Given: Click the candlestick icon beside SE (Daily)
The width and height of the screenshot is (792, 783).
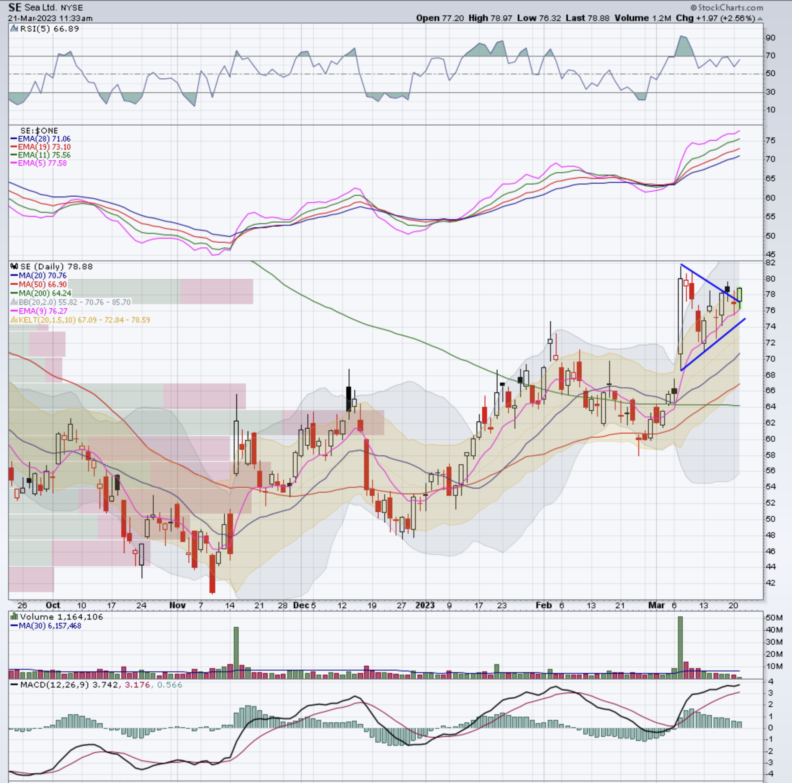Looking at the screenshot, I should pos(14,267).
